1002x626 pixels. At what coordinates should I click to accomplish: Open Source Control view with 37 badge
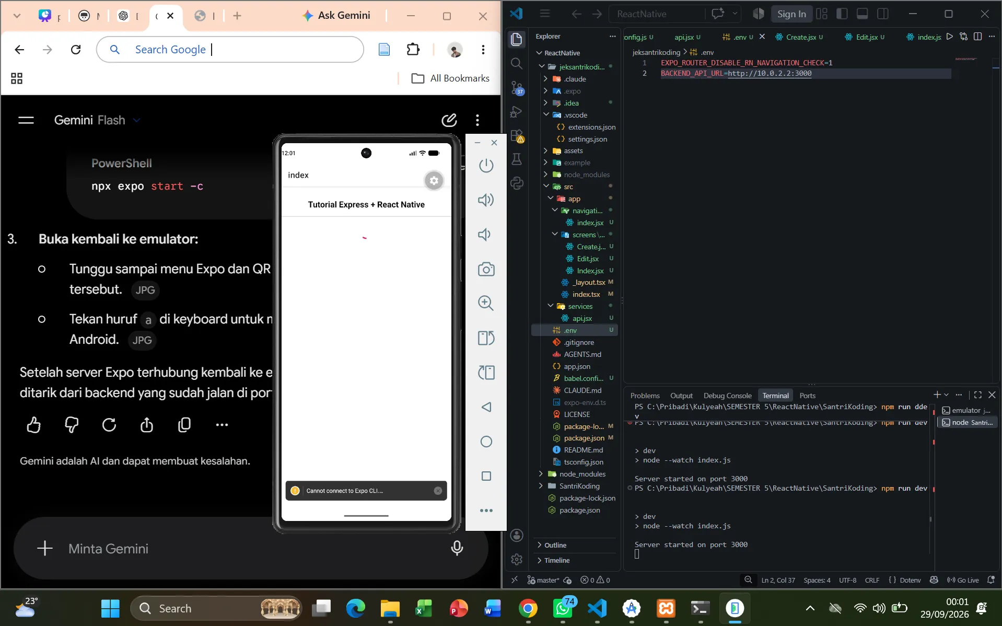point(516,88)
